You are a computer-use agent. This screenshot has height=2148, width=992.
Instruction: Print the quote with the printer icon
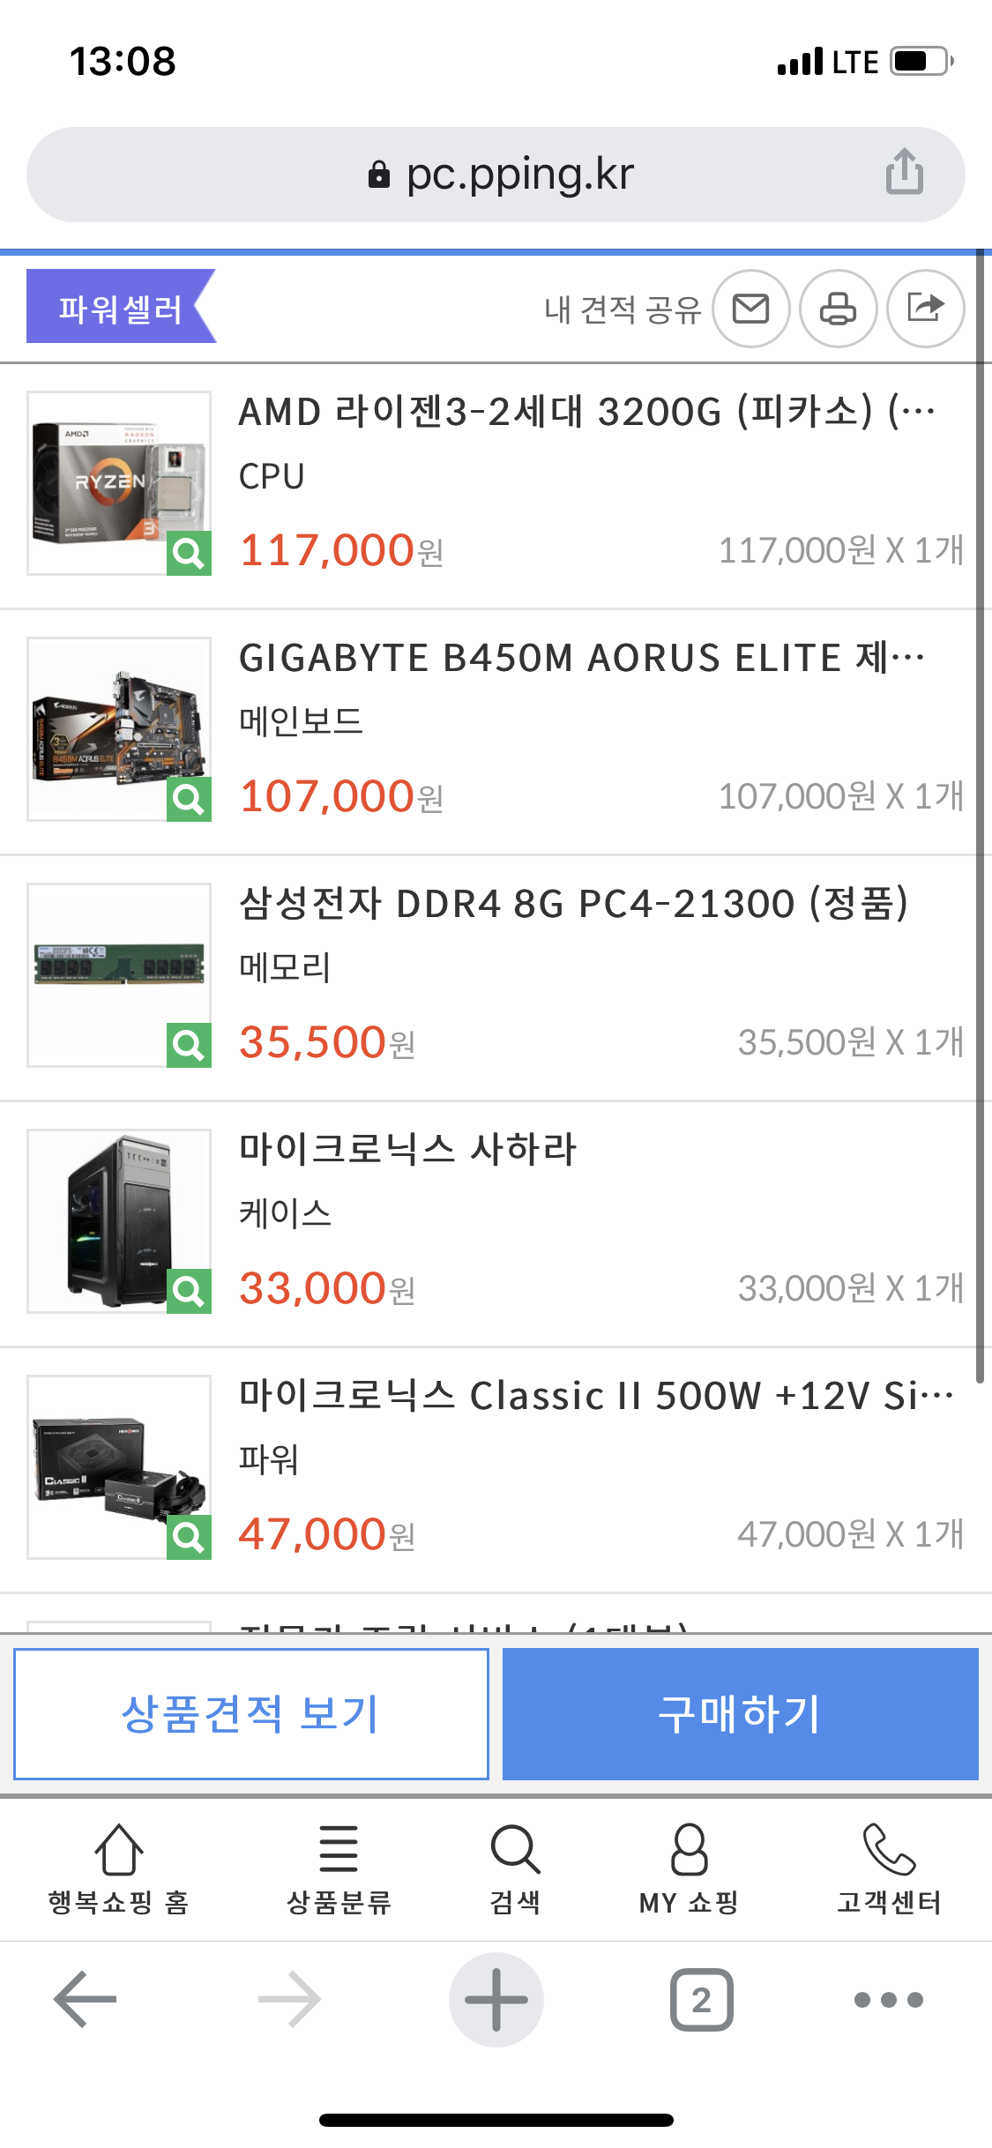click(838, 309)
